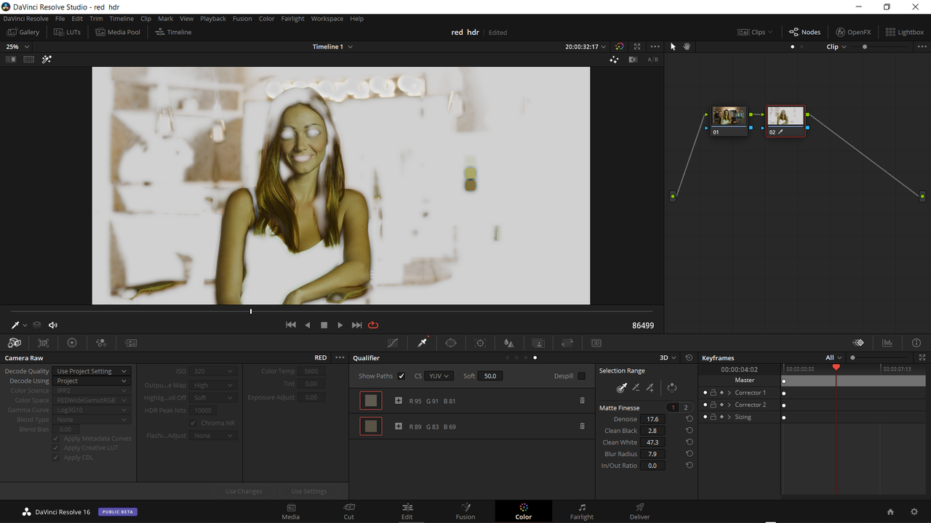Screen dimensions: 931x523
Task: Expand the Corrector 2 keyframe track
Action: [x=730, y=405]
